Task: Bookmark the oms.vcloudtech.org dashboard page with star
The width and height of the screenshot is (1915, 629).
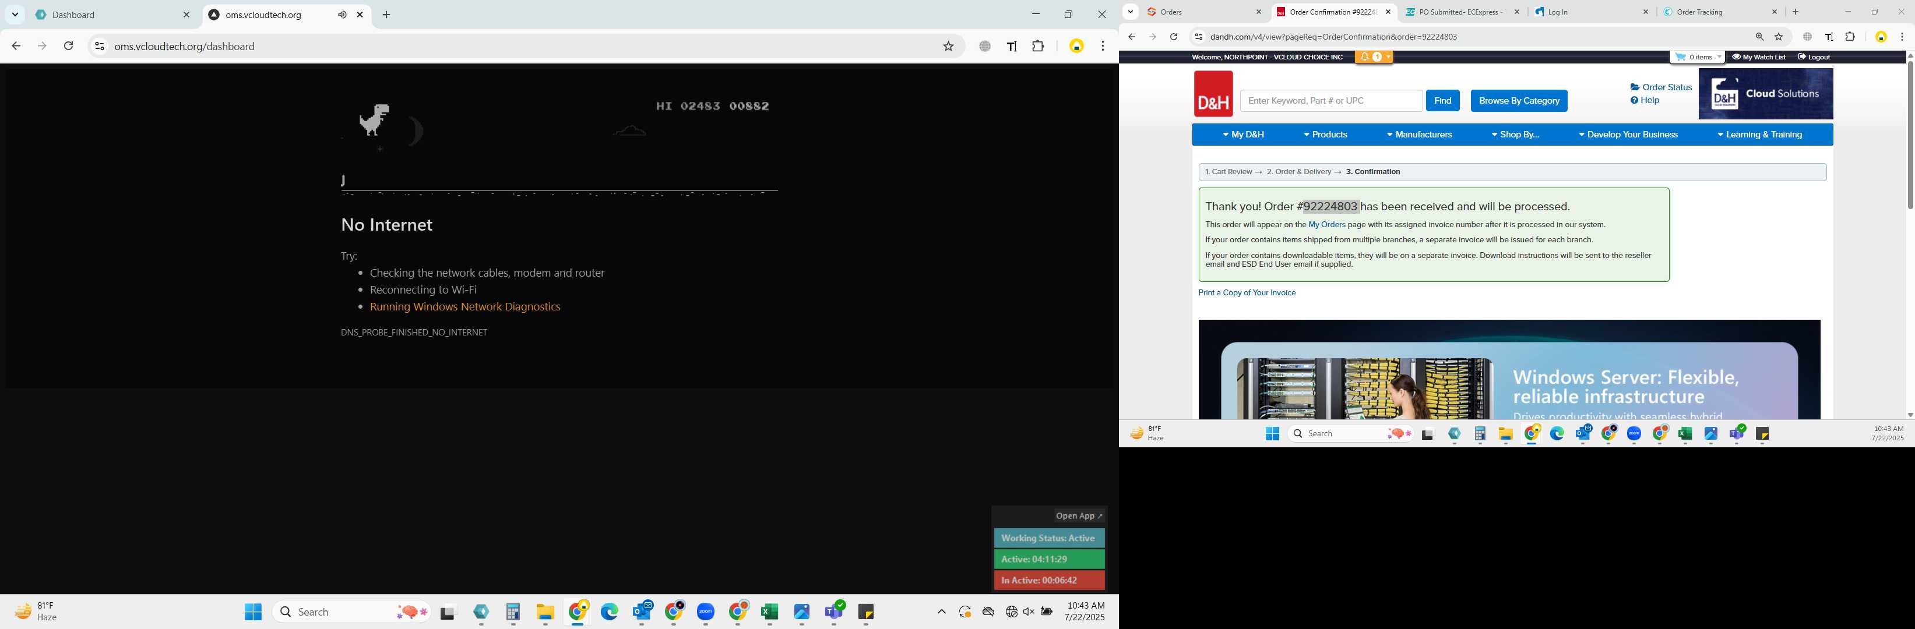Action: 949,46
